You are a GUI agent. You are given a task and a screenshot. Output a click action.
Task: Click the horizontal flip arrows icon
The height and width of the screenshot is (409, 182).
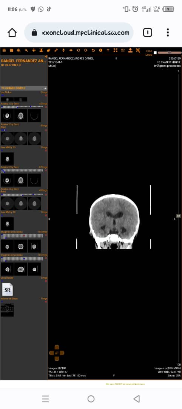(x=71, y=50)
